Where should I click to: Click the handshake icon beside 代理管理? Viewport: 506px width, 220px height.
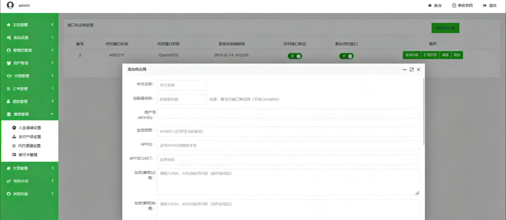[9, 76]
